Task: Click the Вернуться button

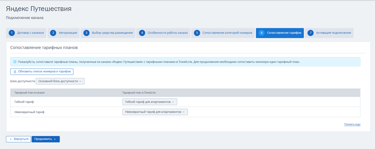Action: [x=19, y=139]
